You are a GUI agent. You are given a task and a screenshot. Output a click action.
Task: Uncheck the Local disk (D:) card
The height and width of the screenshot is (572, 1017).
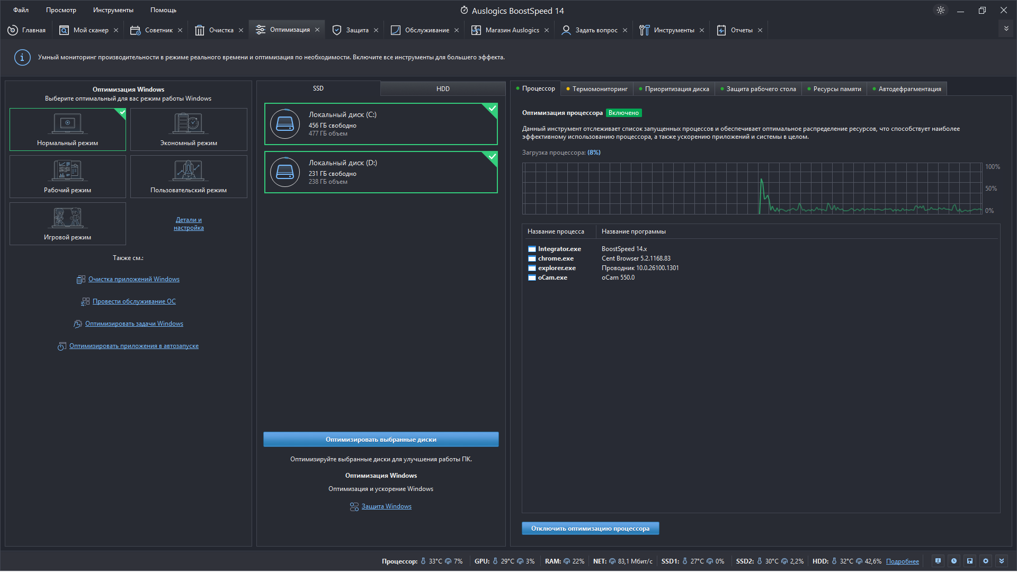coord(381,172)
